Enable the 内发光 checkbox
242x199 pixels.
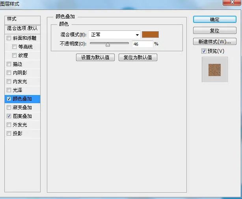9,81
